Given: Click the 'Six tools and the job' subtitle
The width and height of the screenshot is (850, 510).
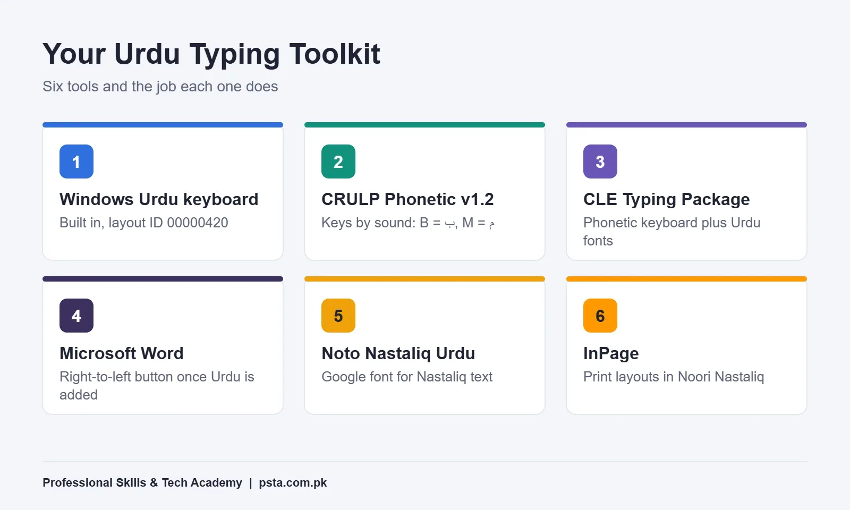Looking at the screenshot, I should click(x=160, y=87).
